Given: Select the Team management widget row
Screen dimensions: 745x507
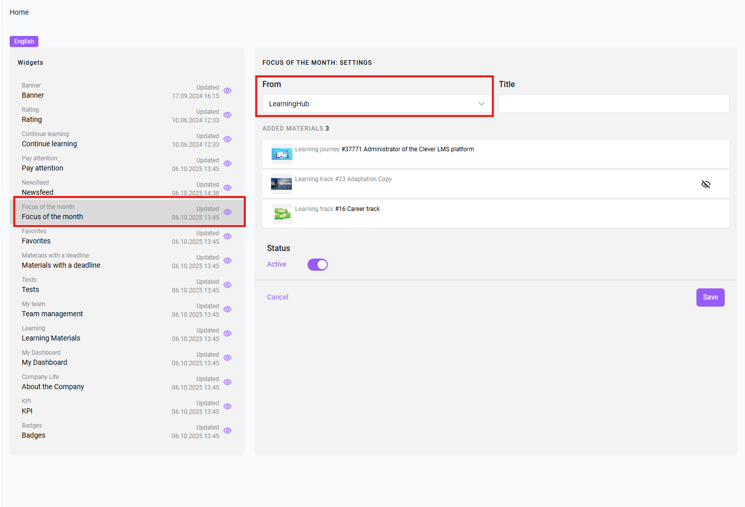Looking at the screenshot, I should 127,310.
